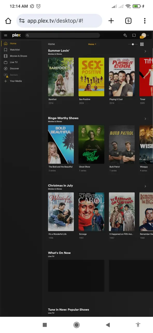Switch to grid view icon
The width and height of the screenshot is (153, 333).
click(142, 44)
